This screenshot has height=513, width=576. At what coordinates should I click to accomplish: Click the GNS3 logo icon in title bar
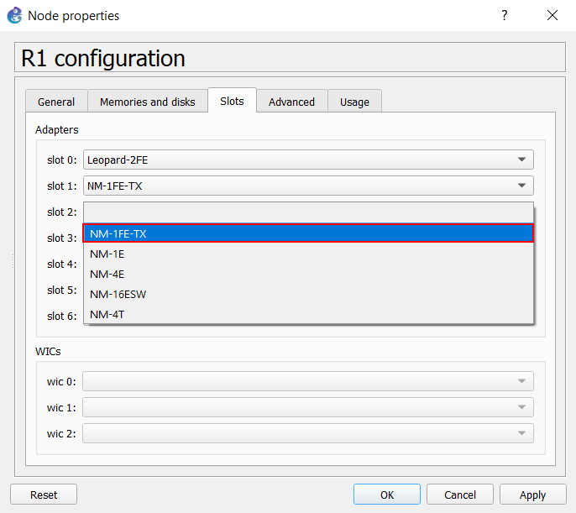click(x=15, y=15)
